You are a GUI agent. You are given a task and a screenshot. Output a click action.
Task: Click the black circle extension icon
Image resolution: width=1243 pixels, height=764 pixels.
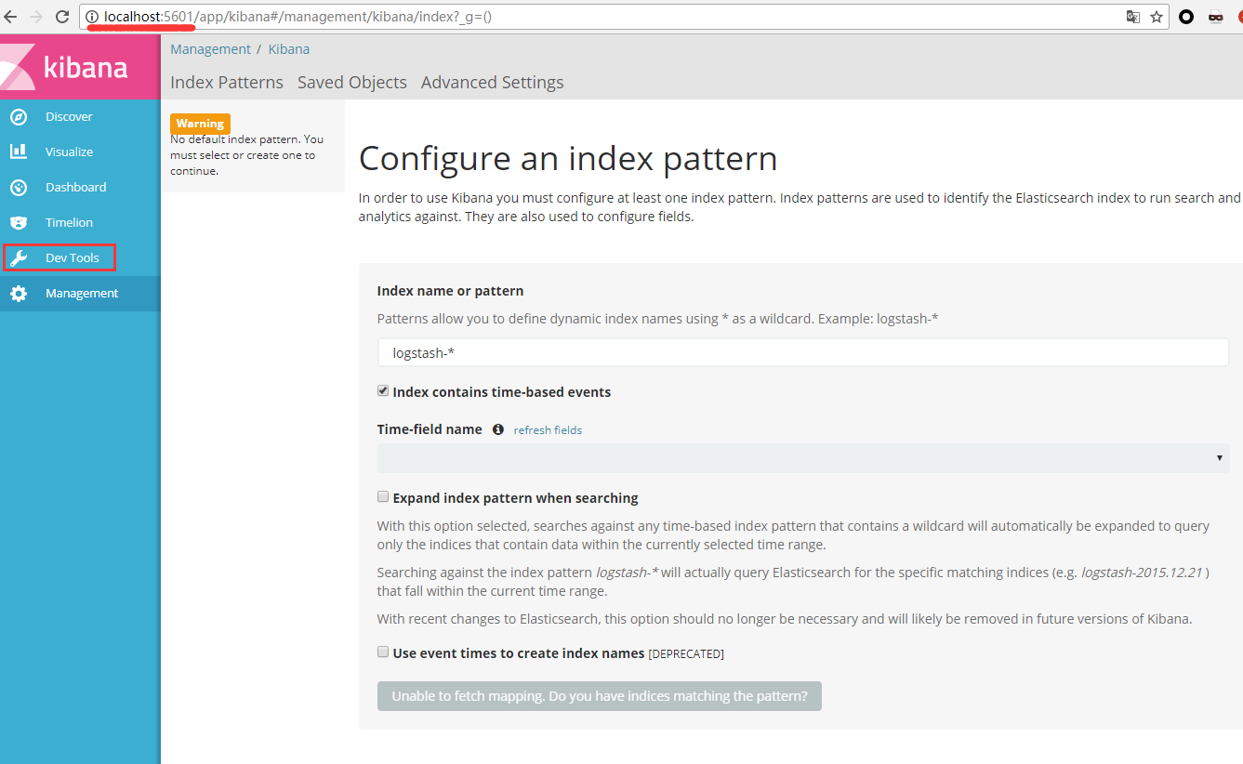point(1186,16)
